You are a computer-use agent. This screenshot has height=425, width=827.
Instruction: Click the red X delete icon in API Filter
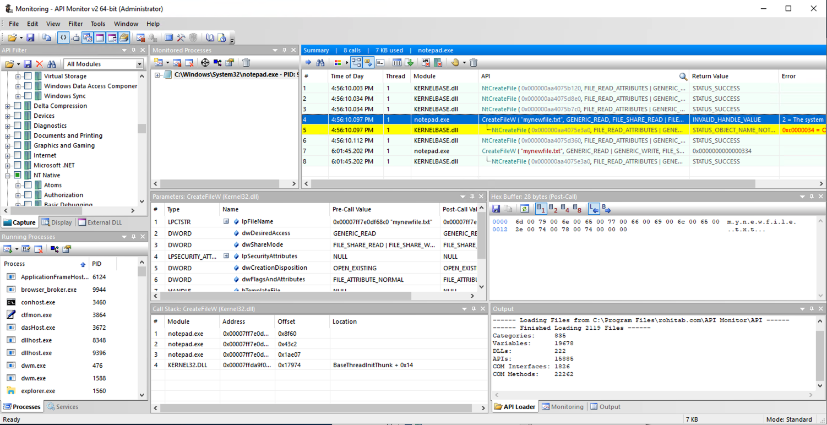click(39, 64)
